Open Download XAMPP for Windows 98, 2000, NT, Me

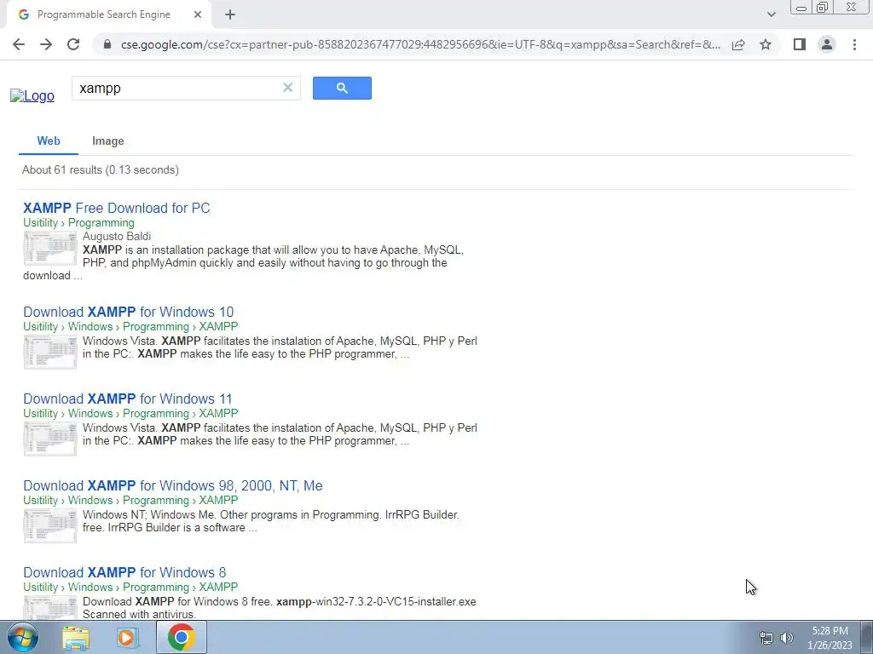(172, 485)
